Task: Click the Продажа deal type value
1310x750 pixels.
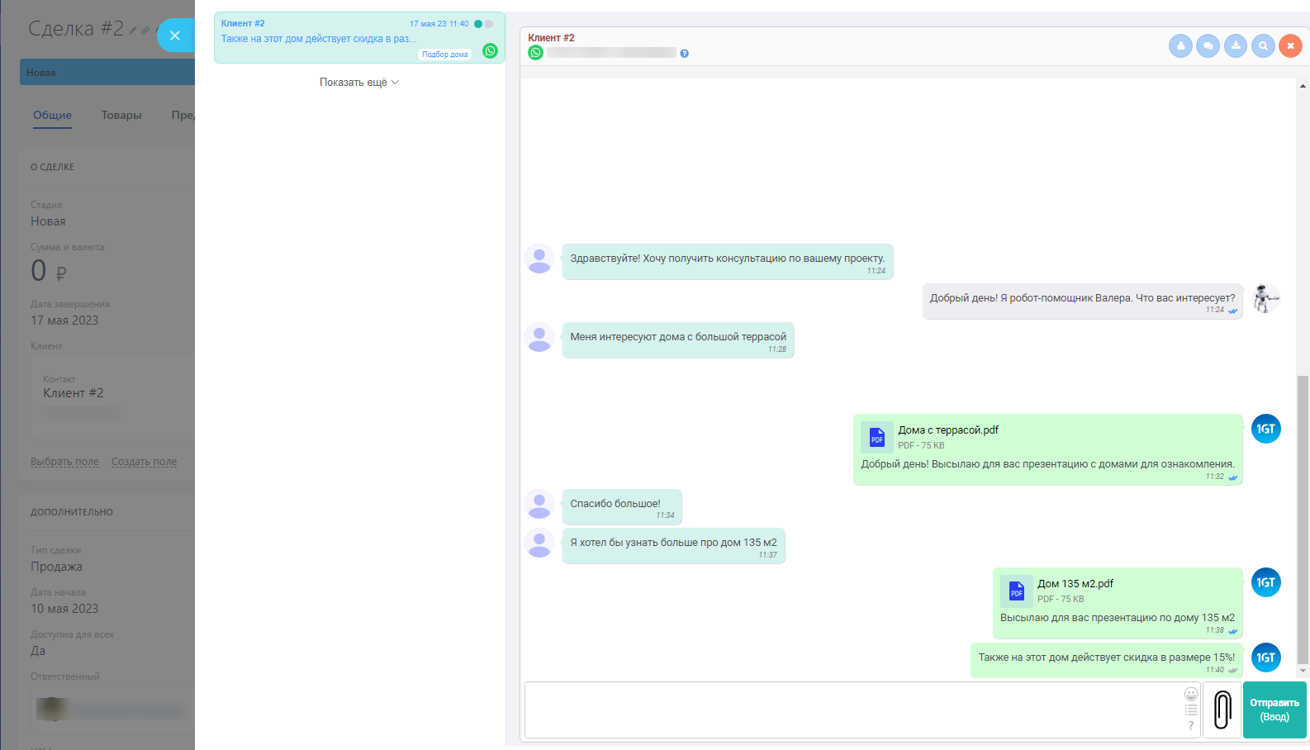Action: (56, 567)
